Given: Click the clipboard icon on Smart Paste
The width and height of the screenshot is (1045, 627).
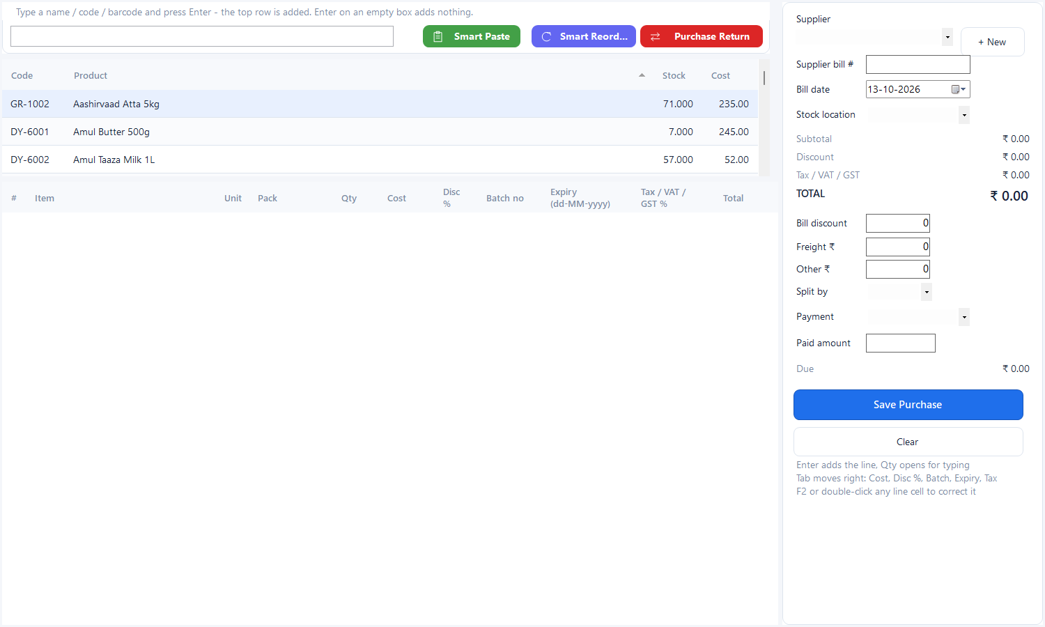Looking at the screenshot, I should [438, 37].
